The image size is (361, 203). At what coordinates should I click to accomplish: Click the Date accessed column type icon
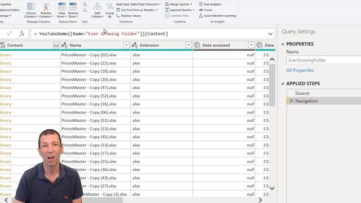[197, 45]
